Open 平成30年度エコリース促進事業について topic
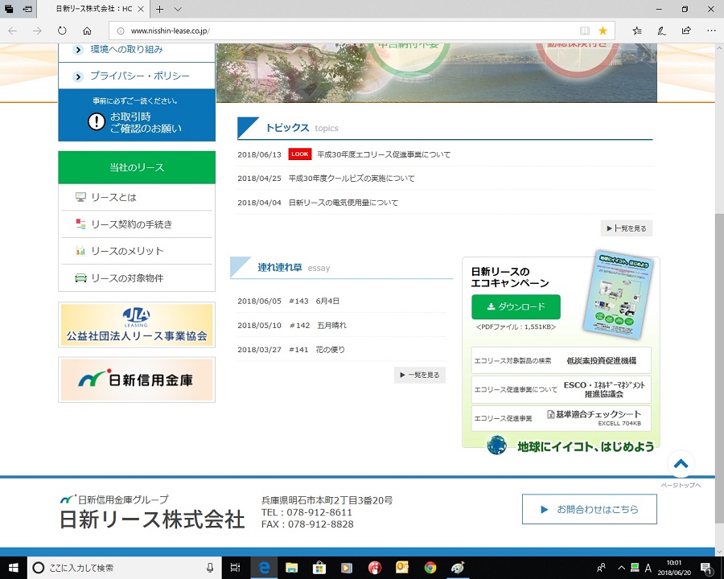This screenshot has width=724, height=579. click(384, 154)
